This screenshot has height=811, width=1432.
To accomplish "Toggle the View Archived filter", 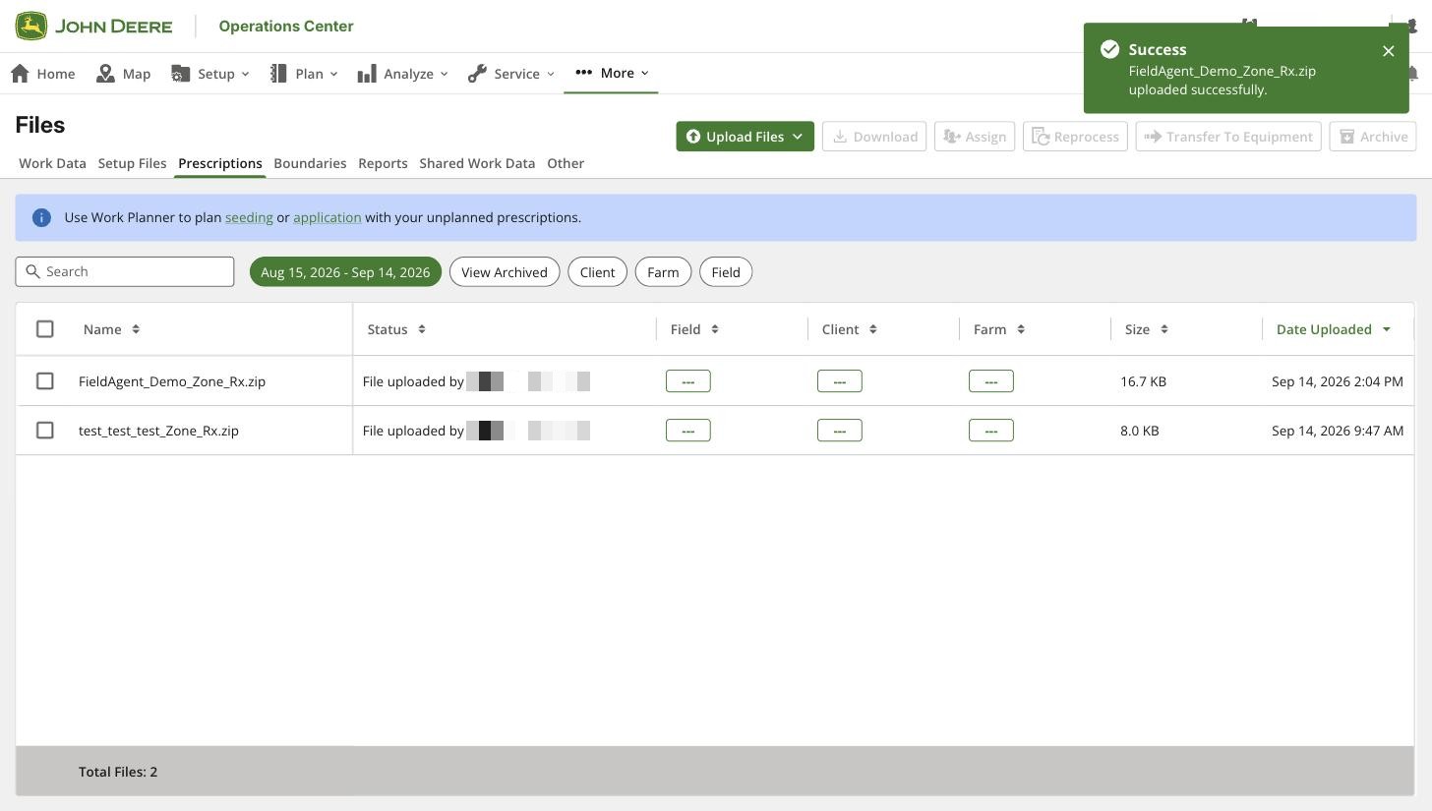I will pyautogui.click(x=505, y=272).
